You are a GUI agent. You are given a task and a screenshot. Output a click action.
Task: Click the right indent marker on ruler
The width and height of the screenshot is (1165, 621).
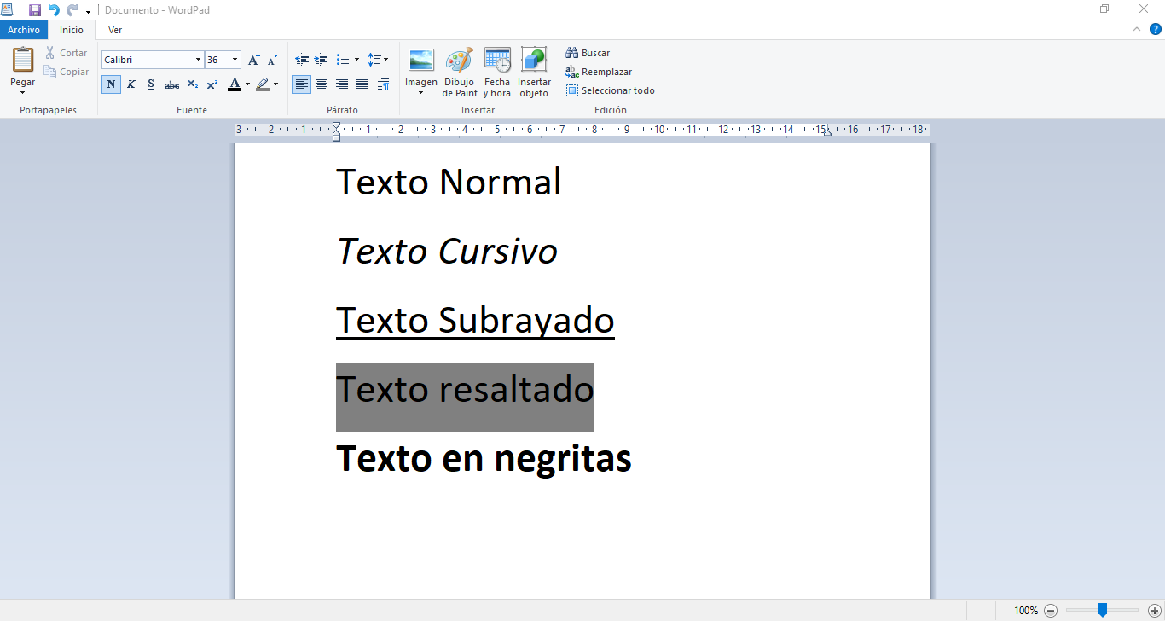click(x=827, y=132)
